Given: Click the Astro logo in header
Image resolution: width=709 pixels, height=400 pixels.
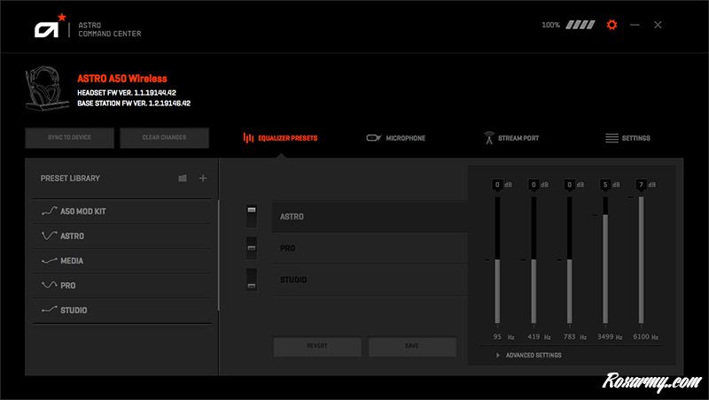Looking at the screenshot, I should (x=46, y=27).
